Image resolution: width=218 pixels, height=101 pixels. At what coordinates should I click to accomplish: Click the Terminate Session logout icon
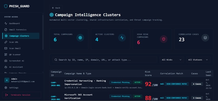6,95
